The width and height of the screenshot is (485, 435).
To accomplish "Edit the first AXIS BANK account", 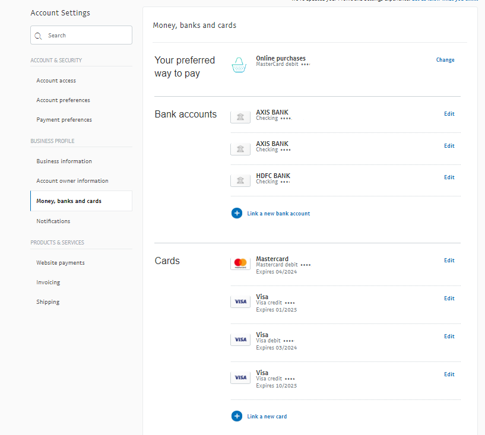I will tap(449, 114).
